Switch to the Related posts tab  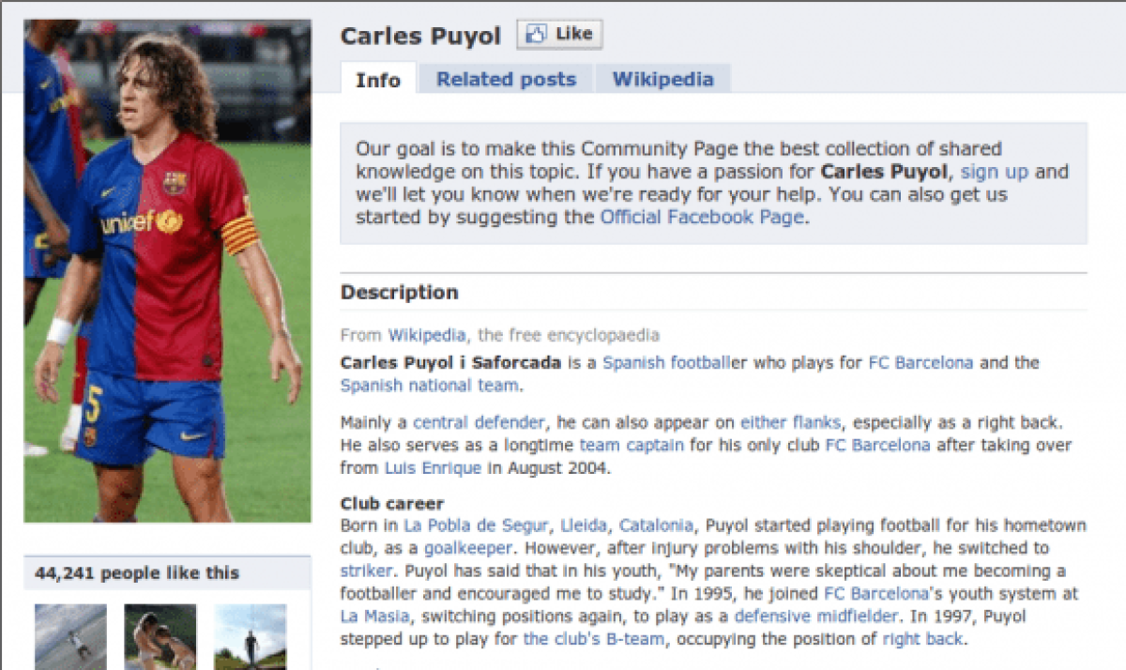pos(506,80)
